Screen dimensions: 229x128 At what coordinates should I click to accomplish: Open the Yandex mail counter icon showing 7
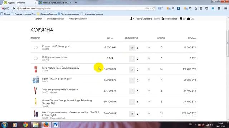coord(160,9)
